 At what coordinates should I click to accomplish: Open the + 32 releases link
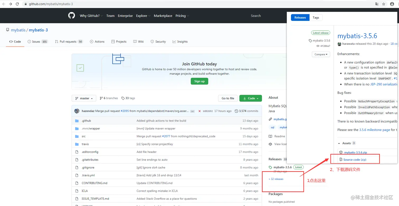pos(276,179)
